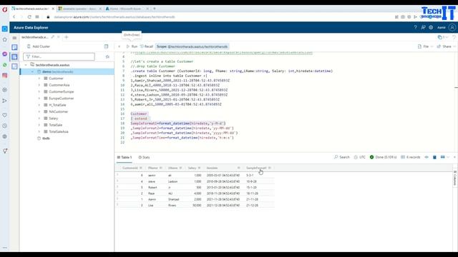This screenshot has height=257, width=458.
Task: Select the TotalSaleAsia table
Action: pyautogui.click(x=59, y=131)
